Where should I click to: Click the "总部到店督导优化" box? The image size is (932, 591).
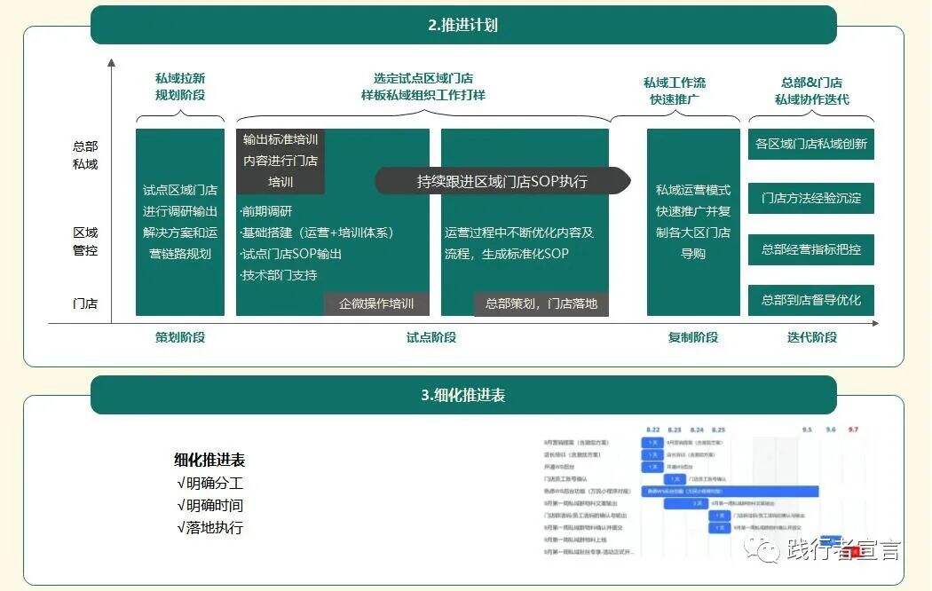coord(810,300)
